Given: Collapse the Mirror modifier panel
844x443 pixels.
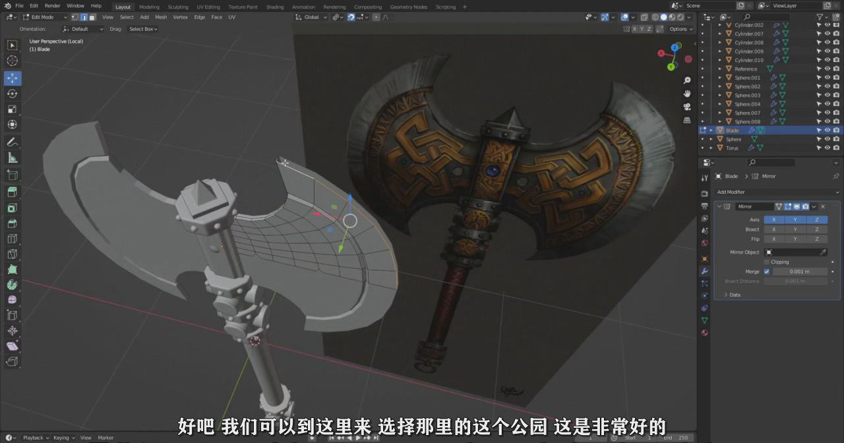Looking at the screenshot, I should [x=719, y=206].
